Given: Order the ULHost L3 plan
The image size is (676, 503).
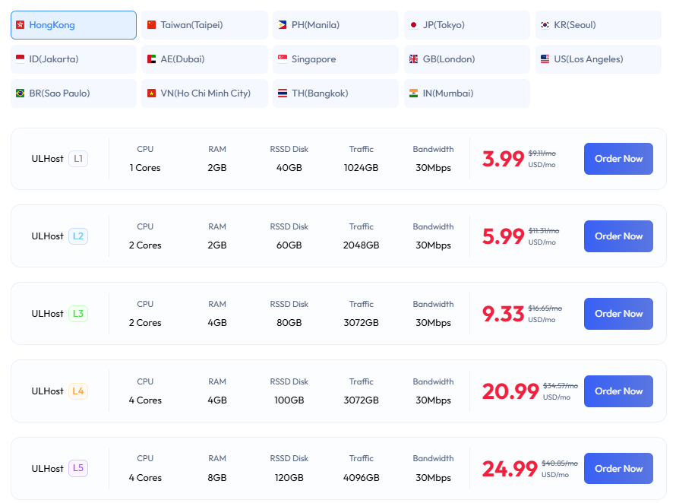Looking at the screenshot, I should [x=618, y=314].
